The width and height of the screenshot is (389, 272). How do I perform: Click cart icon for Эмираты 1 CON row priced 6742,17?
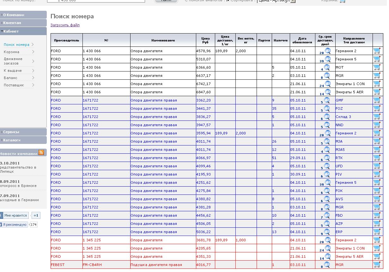[377, 83]
